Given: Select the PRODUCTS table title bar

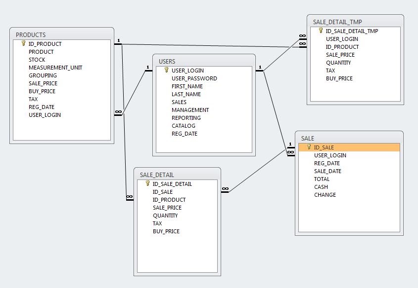Looking at the screenshot, I should pos(62,35).
